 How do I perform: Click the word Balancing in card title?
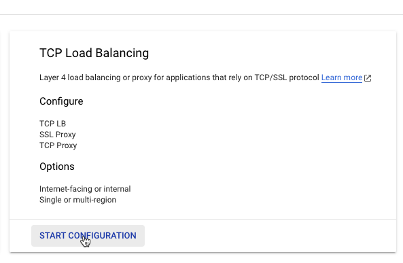coord(122,53)
